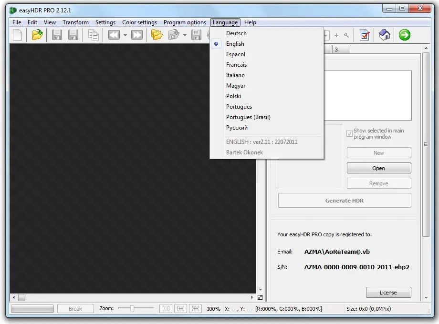Choose Polski from the Language menu
The image size is (439, 324).
233,96
